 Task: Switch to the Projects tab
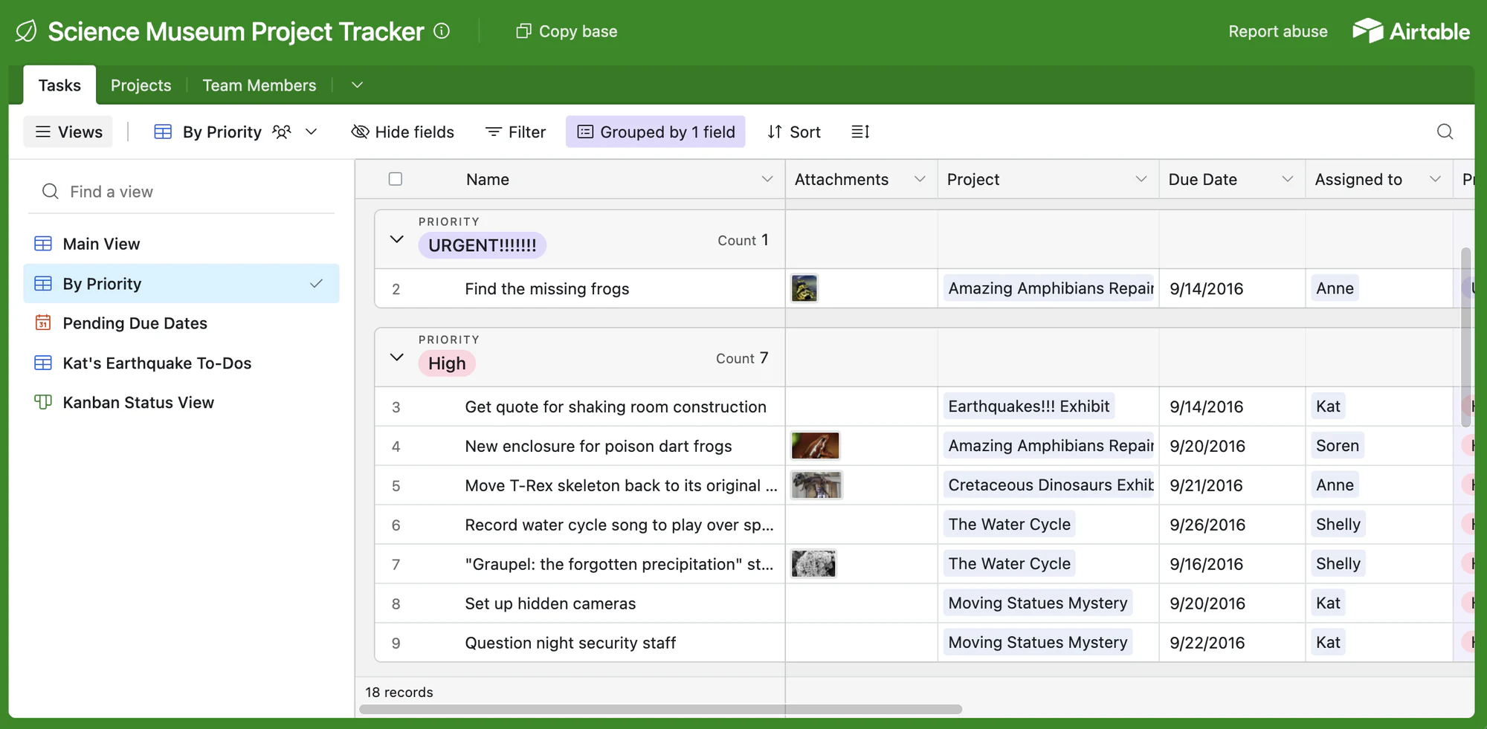[x=141, y=85]
